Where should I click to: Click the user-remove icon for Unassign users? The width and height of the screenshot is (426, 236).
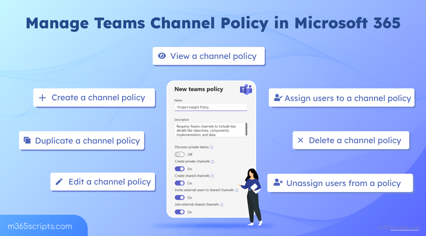click(278, 183)
